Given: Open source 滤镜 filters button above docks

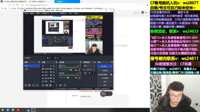Looking at the screenshot, I should coord(57,58).
